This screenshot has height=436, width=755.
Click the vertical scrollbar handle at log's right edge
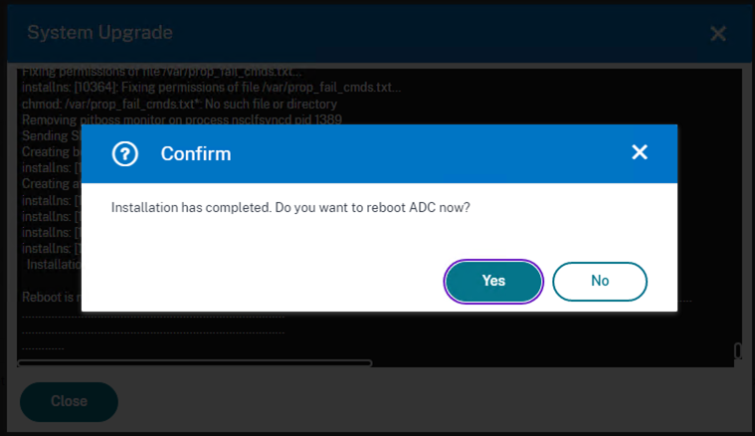[737, 350]
